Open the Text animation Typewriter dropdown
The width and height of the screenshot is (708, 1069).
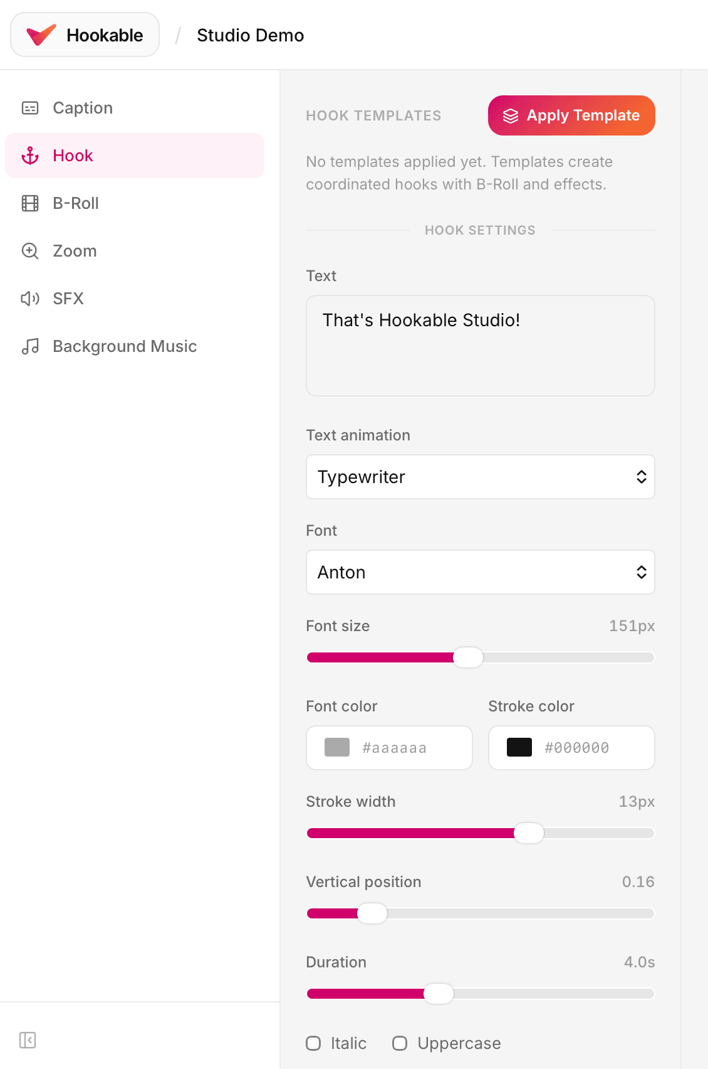(x=481, y=477)
